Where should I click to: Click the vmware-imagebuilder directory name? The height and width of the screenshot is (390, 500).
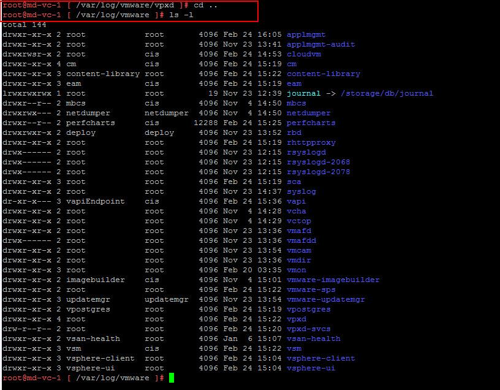pos(333,280)
